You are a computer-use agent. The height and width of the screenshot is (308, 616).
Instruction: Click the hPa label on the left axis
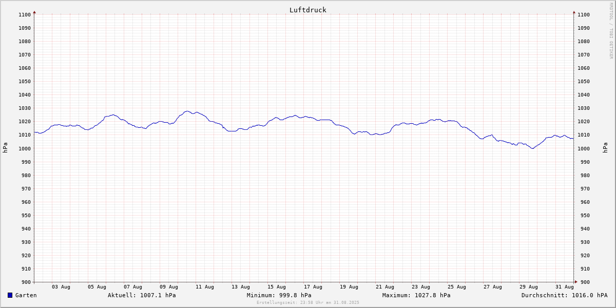(5, 148)
